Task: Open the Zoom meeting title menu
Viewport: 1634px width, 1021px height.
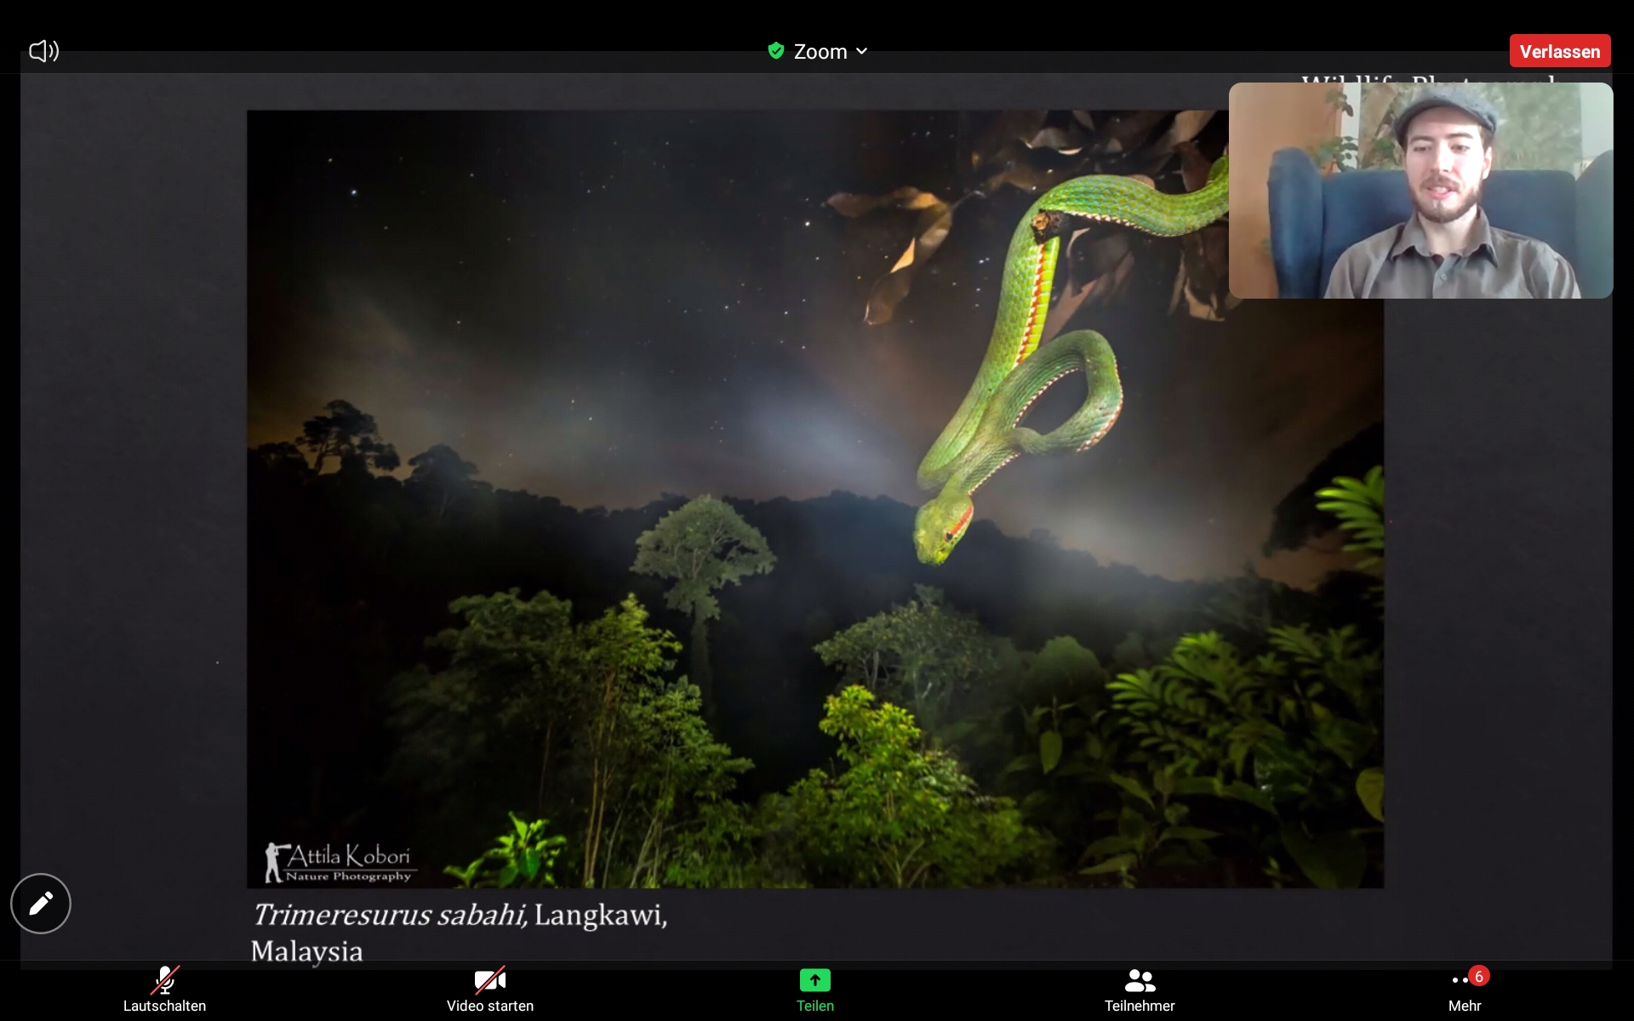Action: pyautogui.click(x=820, y=52)
